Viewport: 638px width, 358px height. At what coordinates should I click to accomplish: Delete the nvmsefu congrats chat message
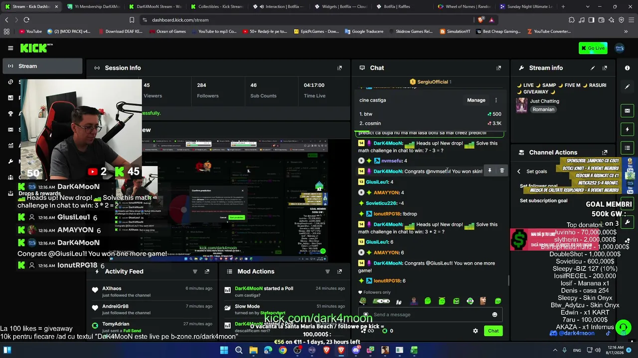coord(502,171)
